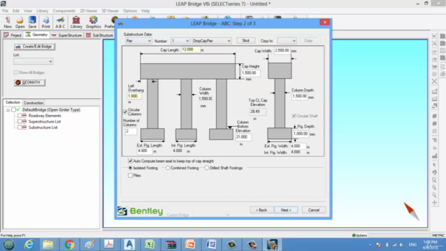Select Drilled Shaft Footings radio button
This screenshot has width=446, height=251.
click(x=207, y=168)
